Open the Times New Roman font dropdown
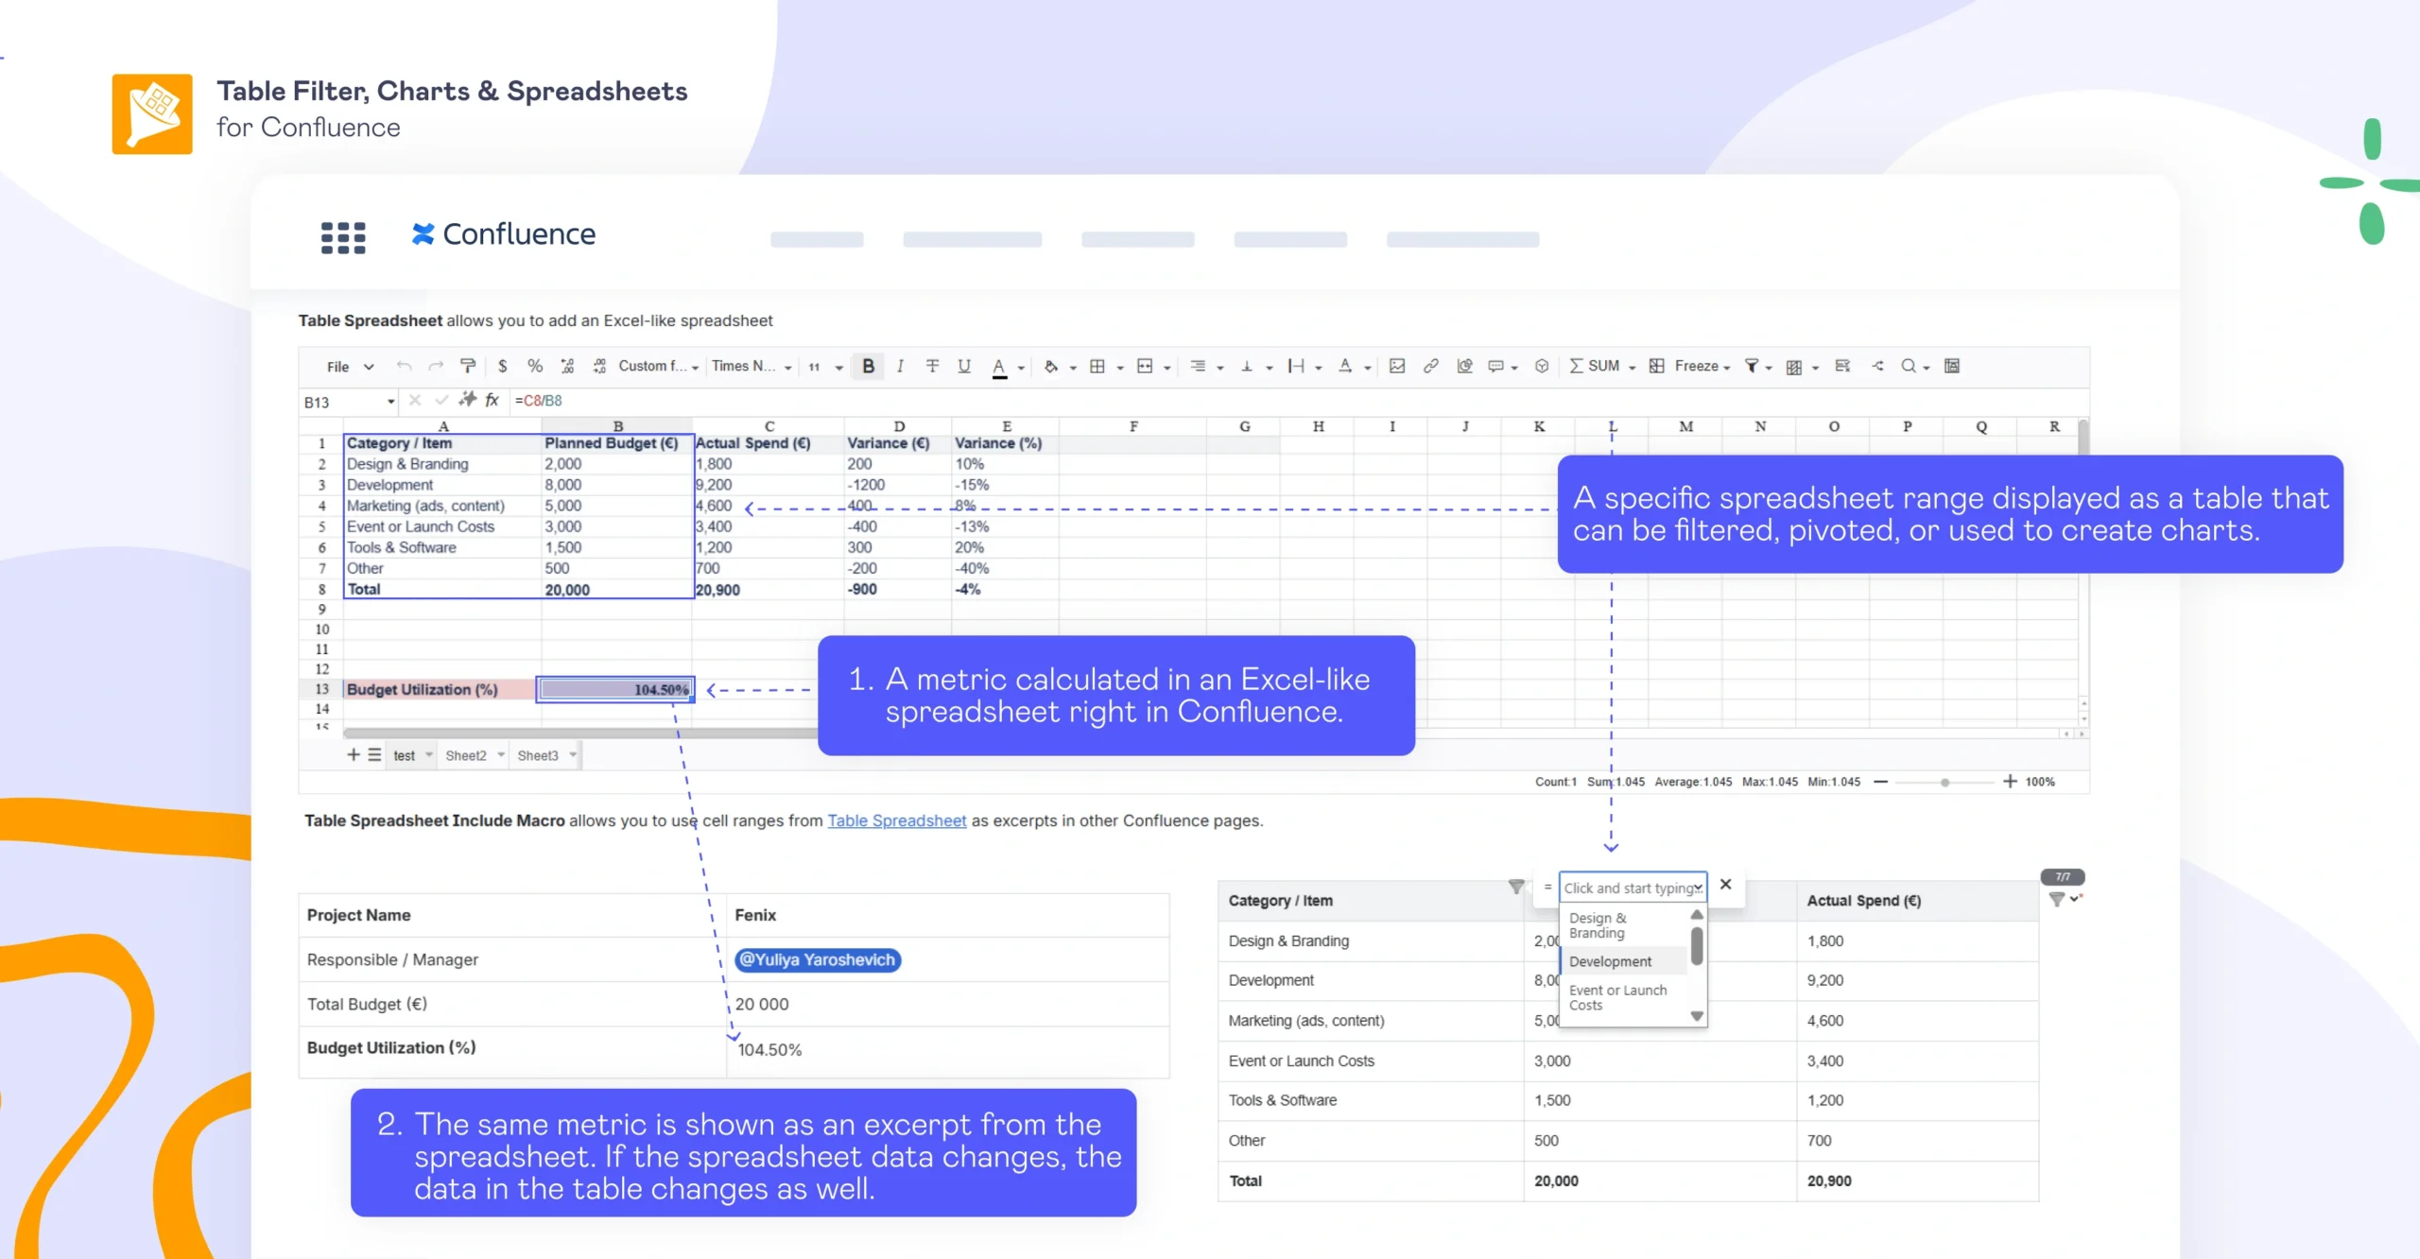This screenshot has height=1259, width=2420. [x=751, y=366]
